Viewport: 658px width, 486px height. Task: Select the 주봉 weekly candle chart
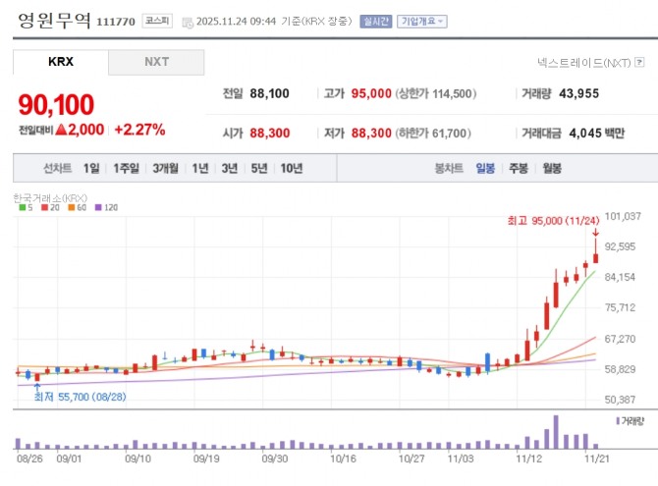pyautogui.click(x=519, y=168)
